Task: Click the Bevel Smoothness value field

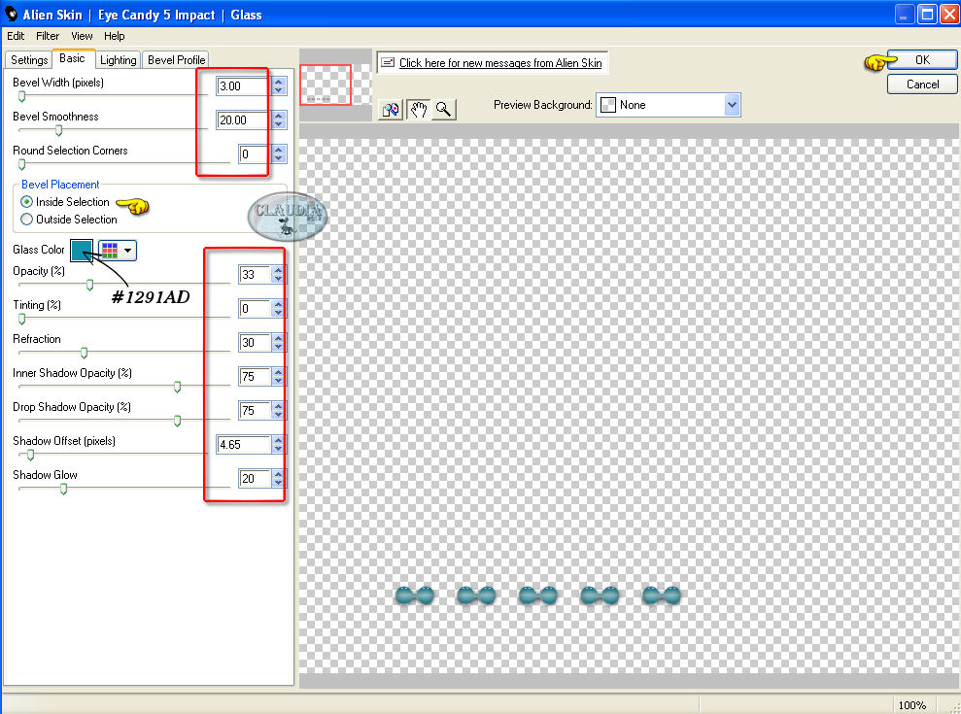Action: tap(243, 120)
